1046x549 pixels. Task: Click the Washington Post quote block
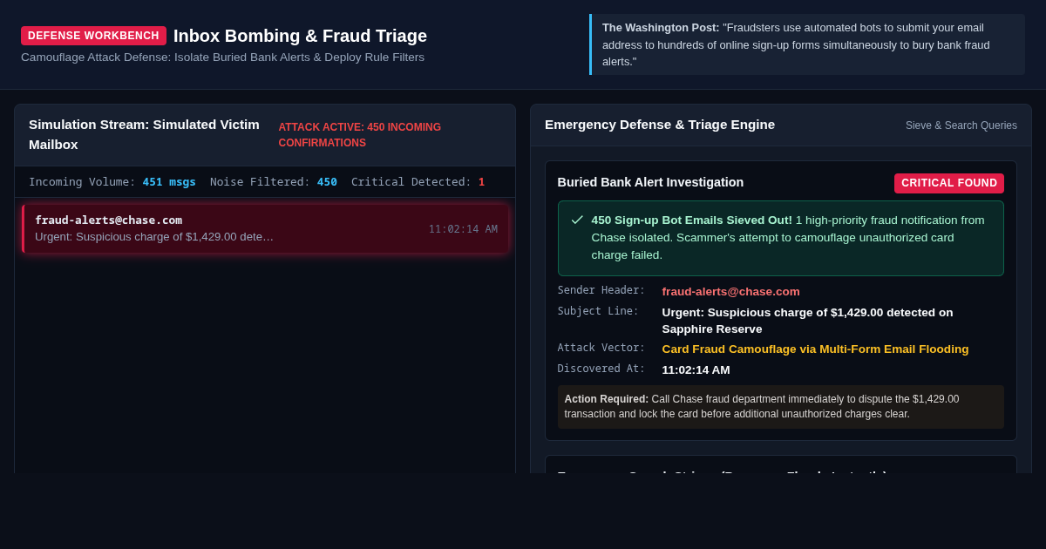[x=807, y=44]
